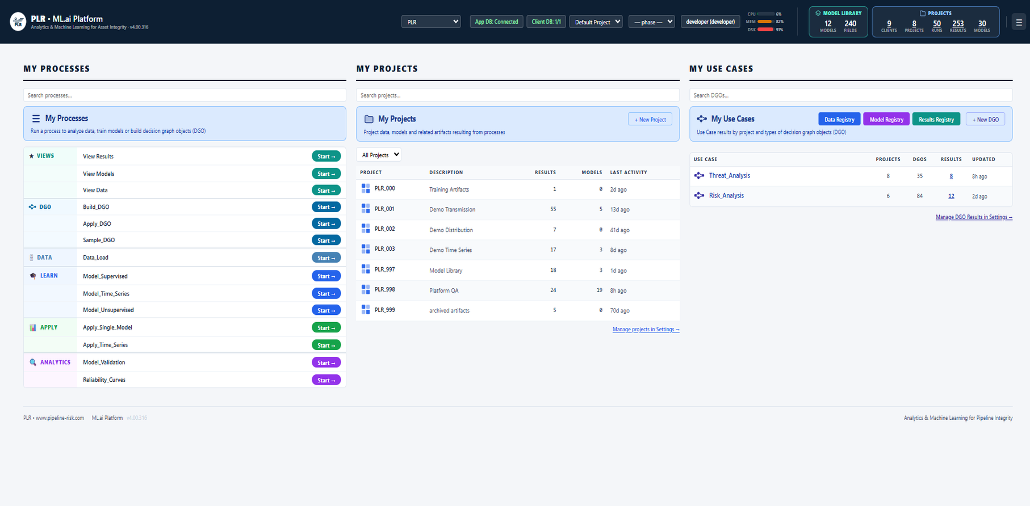Viewport: 1030px width, 506px height.
Task: Open the Results Registry
Action: (x=936, y=119)
